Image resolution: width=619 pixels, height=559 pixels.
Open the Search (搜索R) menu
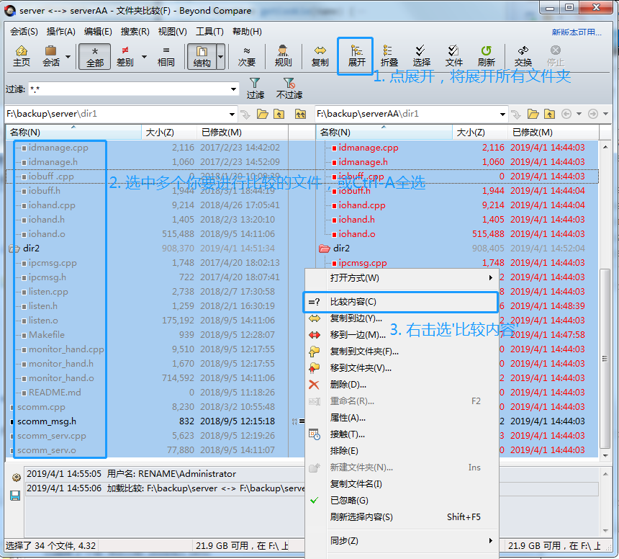[x=135, y=32]
